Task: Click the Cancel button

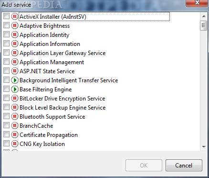Action: 184,165
